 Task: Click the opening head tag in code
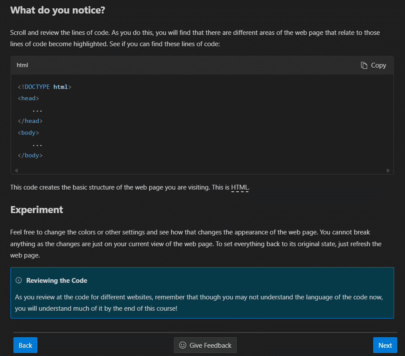tap(28, 98)
